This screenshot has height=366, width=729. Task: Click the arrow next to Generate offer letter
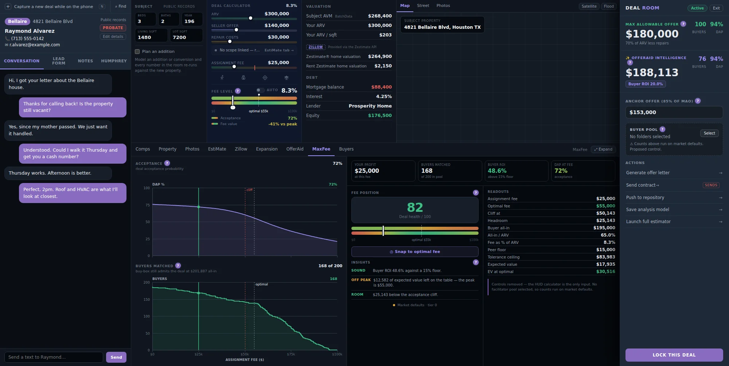tap(720, 173)
